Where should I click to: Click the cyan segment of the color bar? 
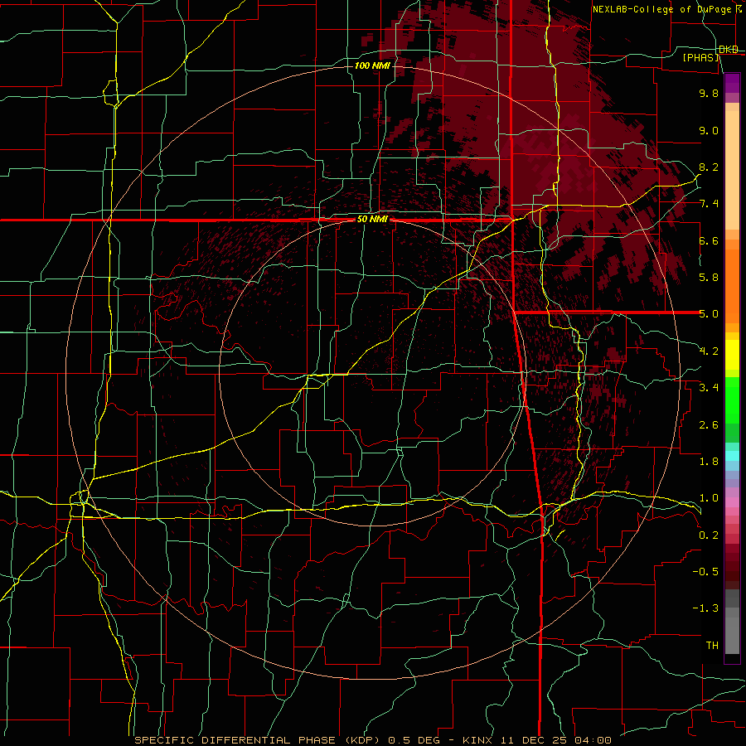click(732, 456)
